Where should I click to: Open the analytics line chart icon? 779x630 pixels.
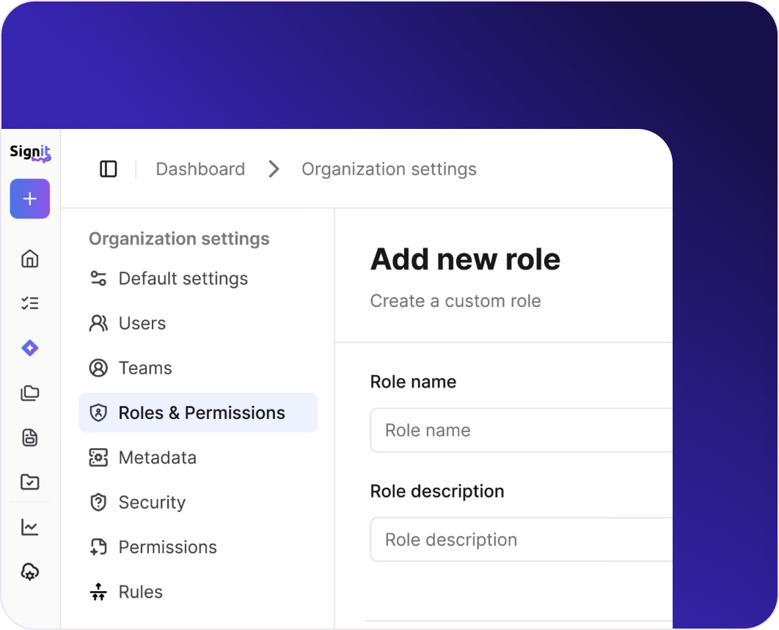(30, 527)
